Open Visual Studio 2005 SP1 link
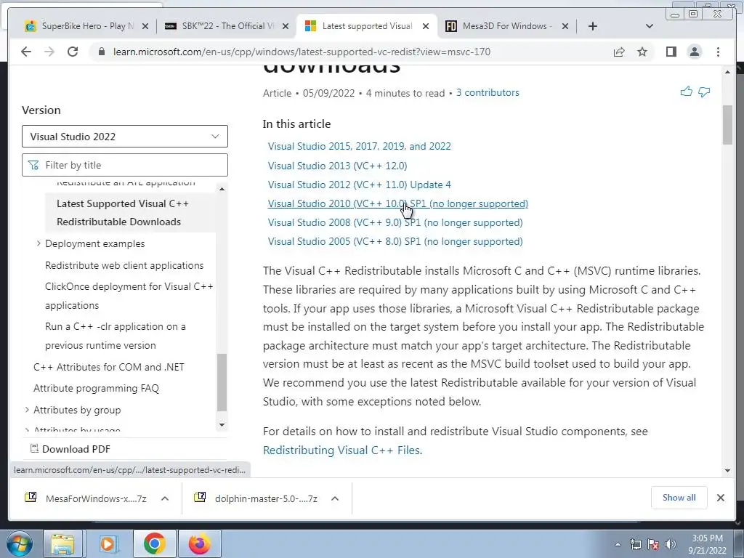Viewport: 744px width, 558px height. [x=395, y=241]
